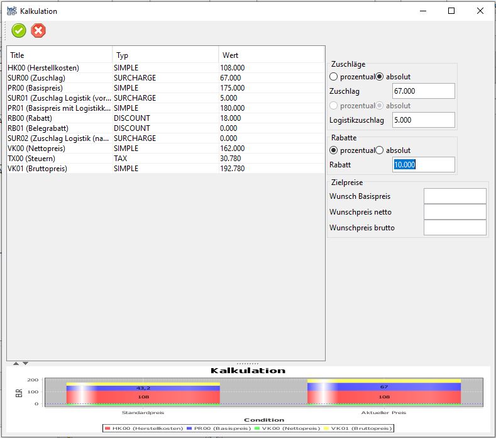Image resolution: width=496 pixels, height=438 pixels.
Task: Click the Logistikzuschlag input field
Action: coord(423,120)
